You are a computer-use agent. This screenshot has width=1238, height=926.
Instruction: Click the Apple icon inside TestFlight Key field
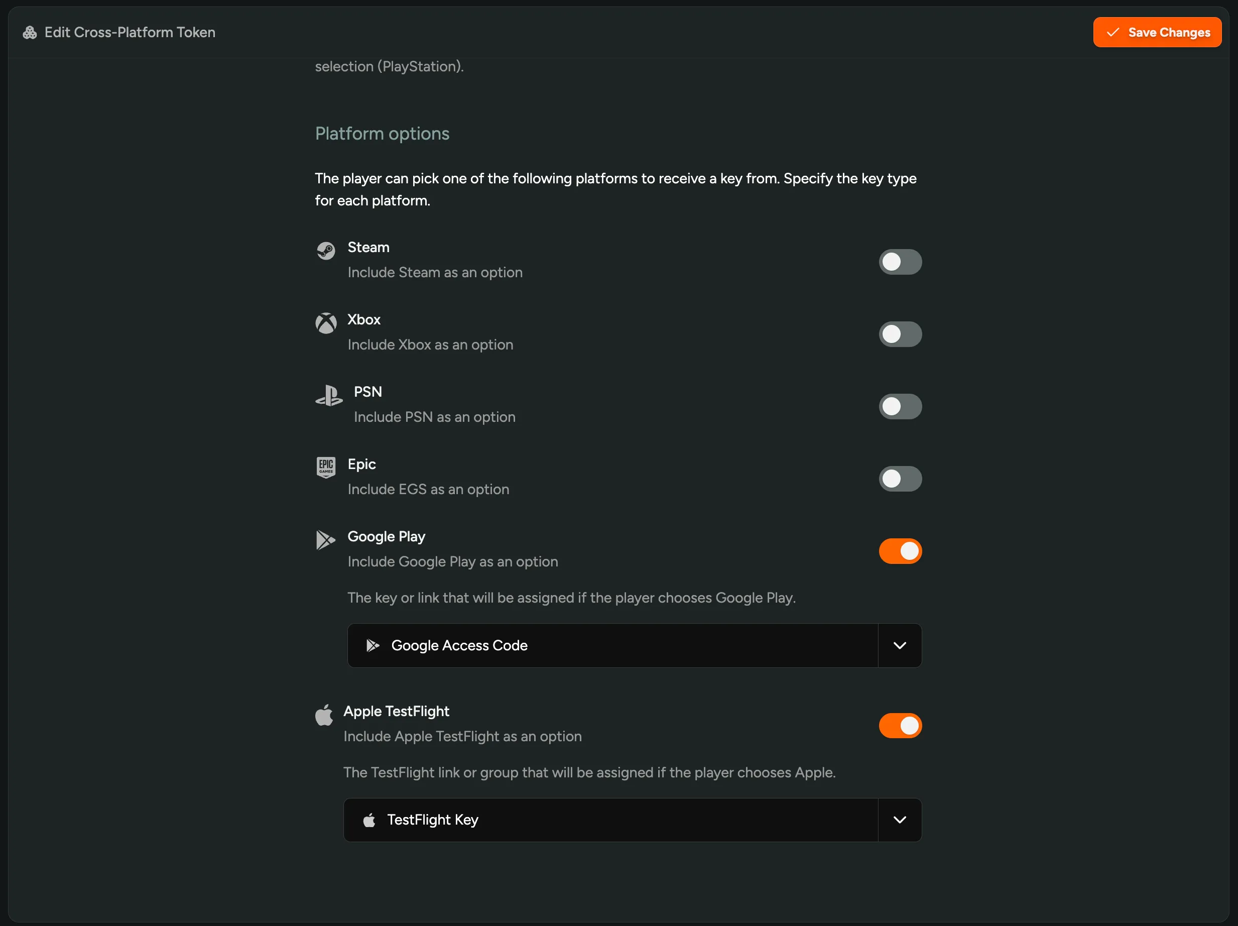[369, 820]
